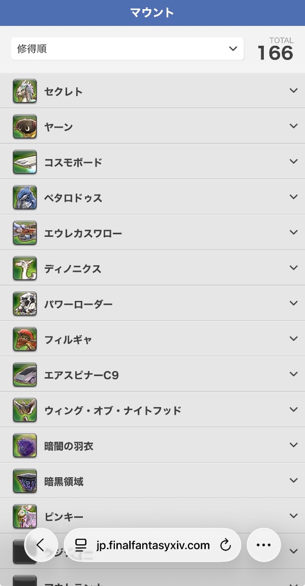Click the ペタロドゥス mount icon
This screenshot has height=586, width=305.
tap(25, 198)
